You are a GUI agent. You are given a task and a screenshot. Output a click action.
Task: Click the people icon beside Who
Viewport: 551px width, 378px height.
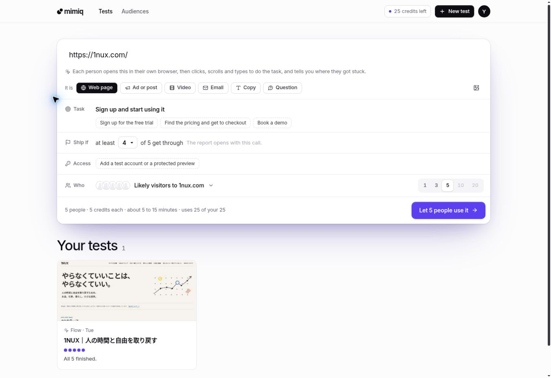coord(68,185)
